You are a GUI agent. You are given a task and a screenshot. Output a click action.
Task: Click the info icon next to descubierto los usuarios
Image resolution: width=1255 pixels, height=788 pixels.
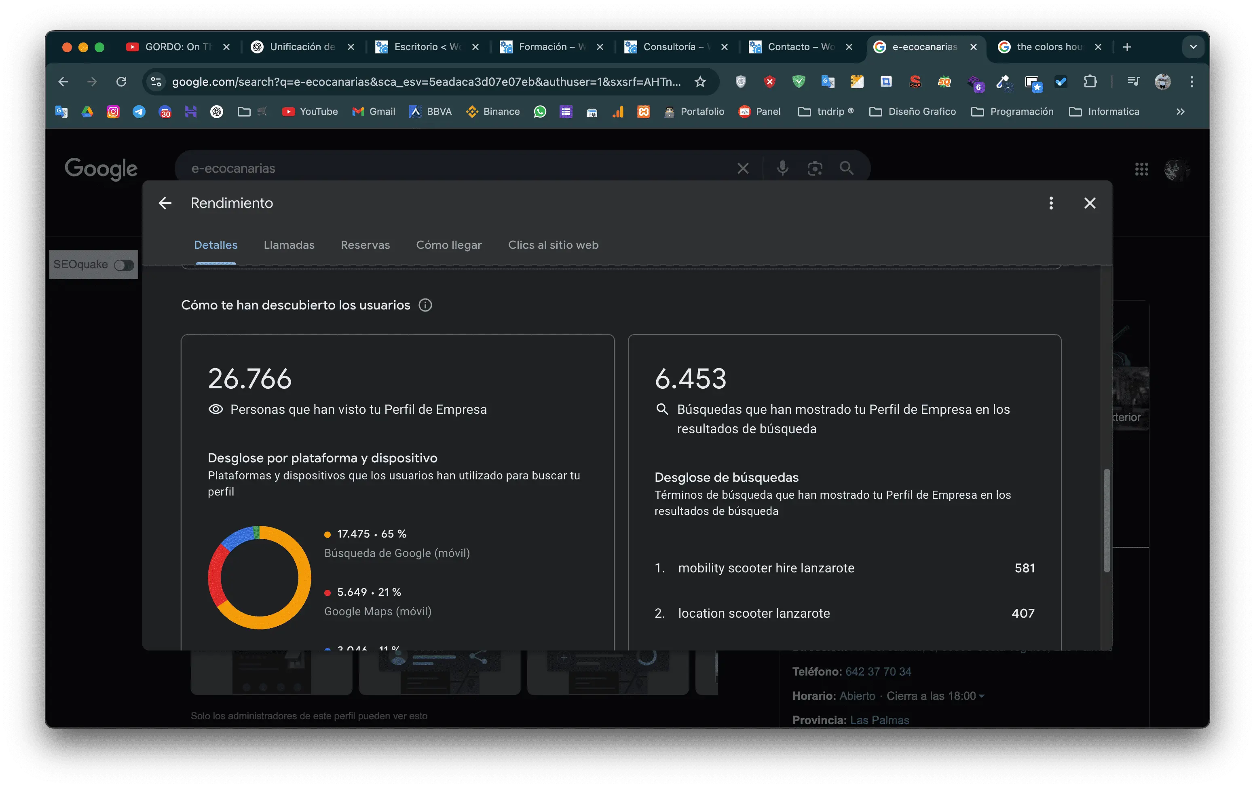point(425,305)
